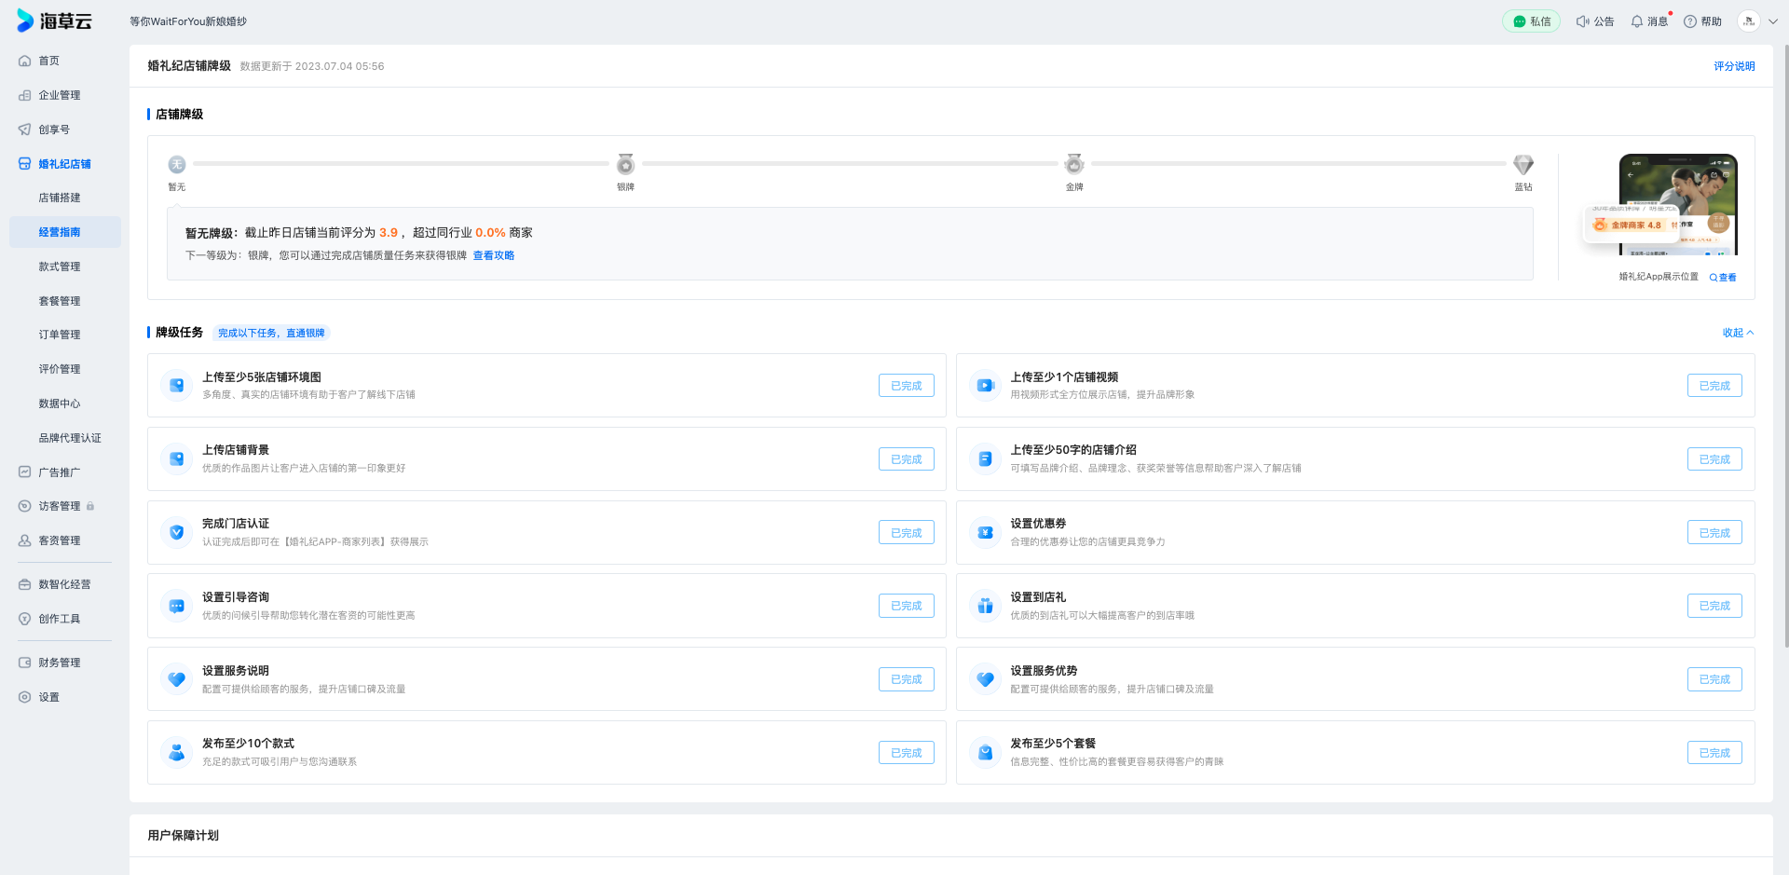Click the 店铺视频 task video icon

985,385
